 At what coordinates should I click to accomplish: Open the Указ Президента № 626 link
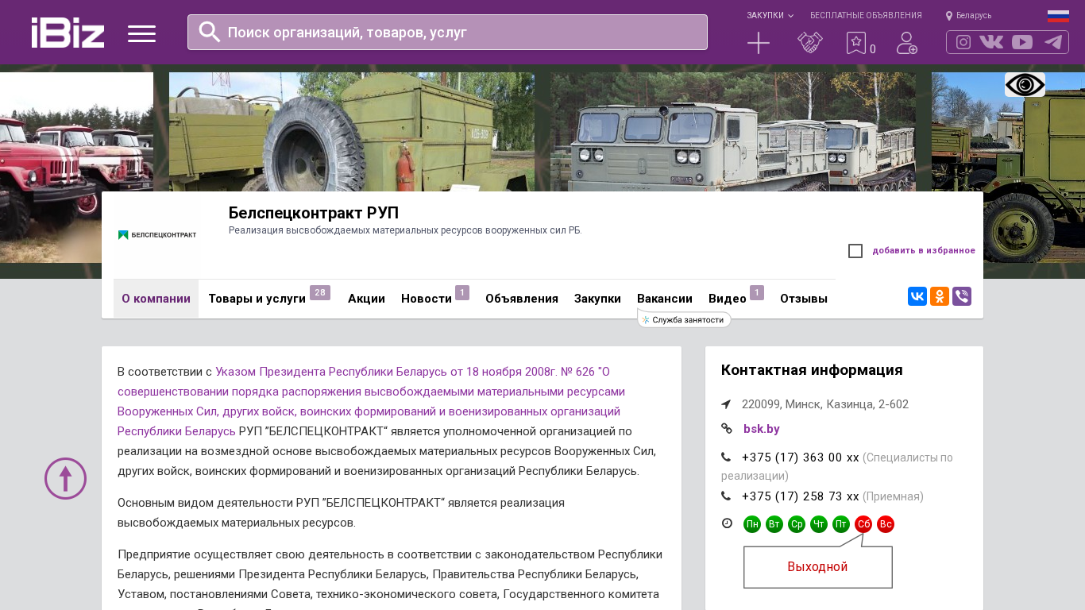coord(371,402)
